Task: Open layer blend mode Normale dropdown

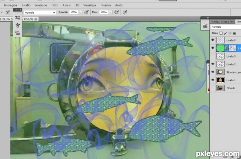Action: 226,27
